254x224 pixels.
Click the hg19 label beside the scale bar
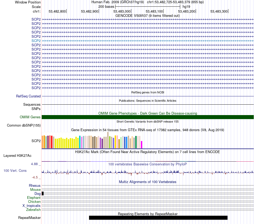tap(186, 7)
